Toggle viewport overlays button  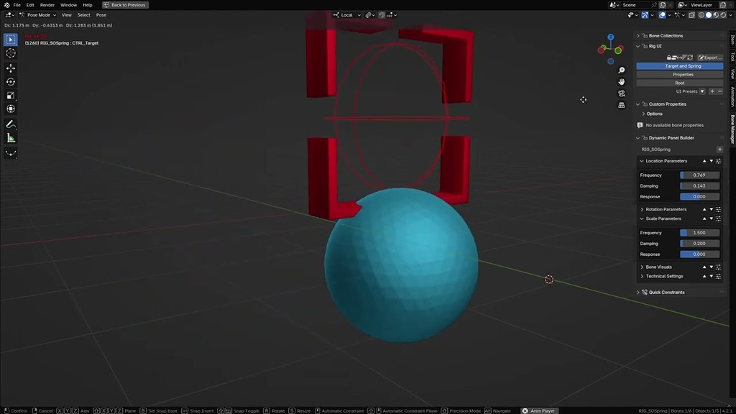click(x=662, y=15)
